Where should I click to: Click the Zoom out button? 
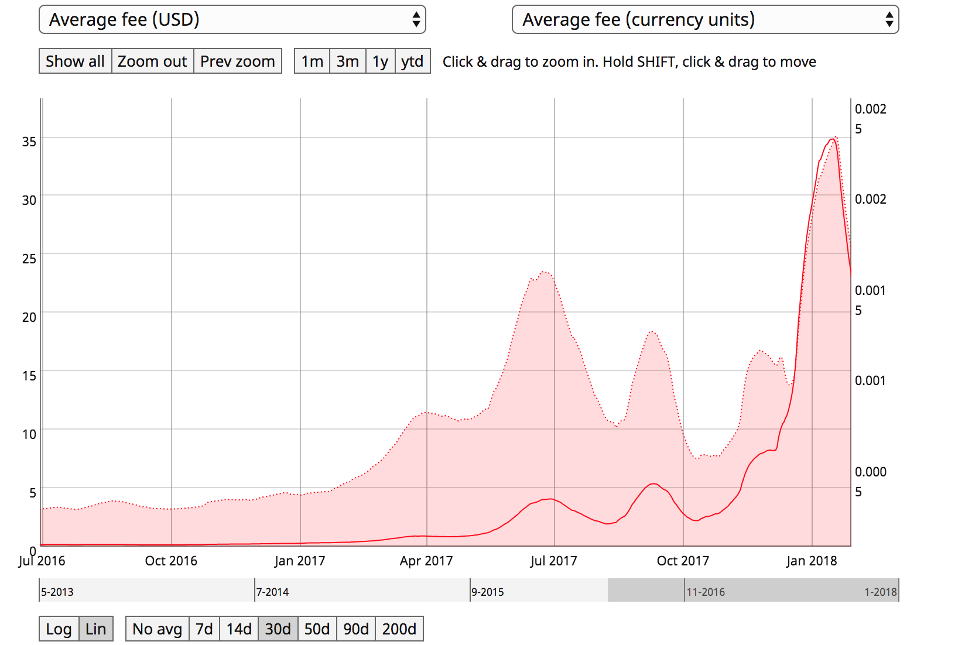[x=152, y=61]
